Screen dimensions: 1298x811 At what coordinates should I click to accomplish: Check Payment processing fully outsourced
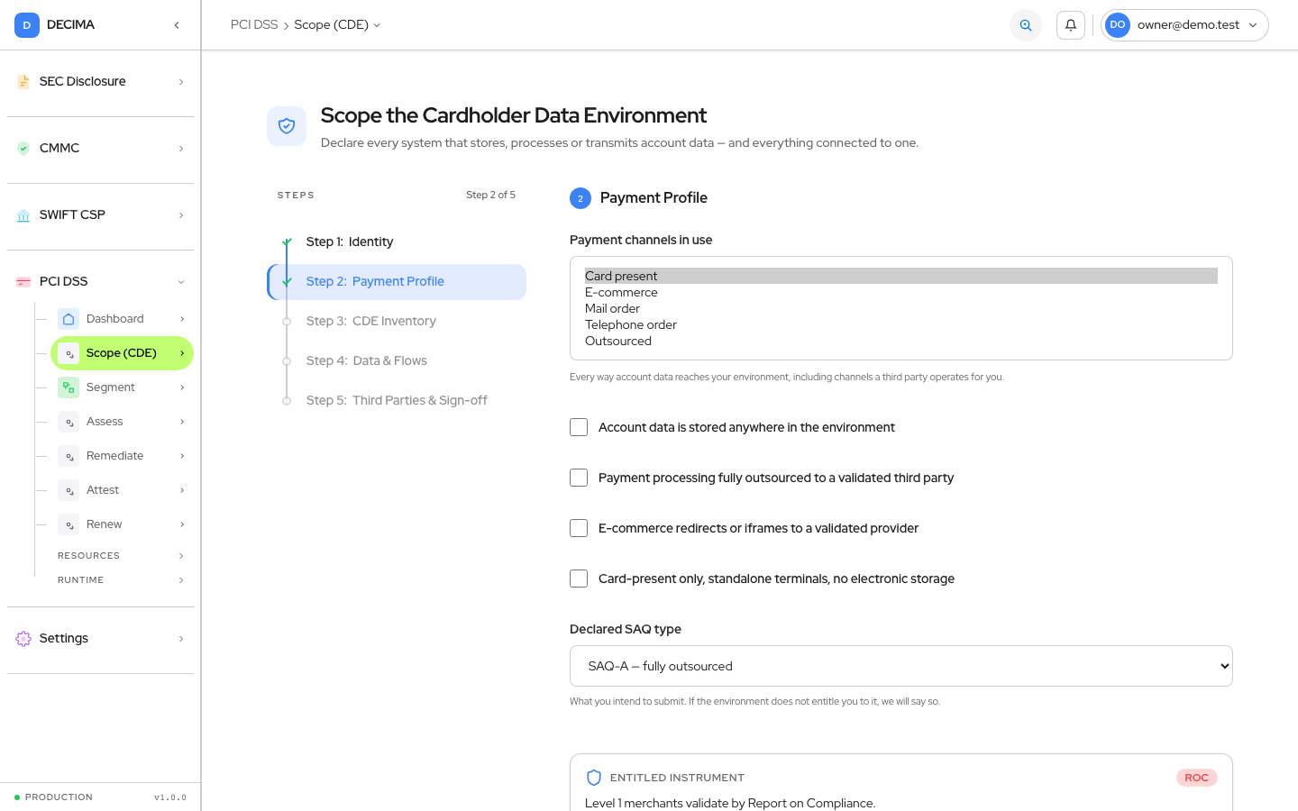click(x=579, y=478)
